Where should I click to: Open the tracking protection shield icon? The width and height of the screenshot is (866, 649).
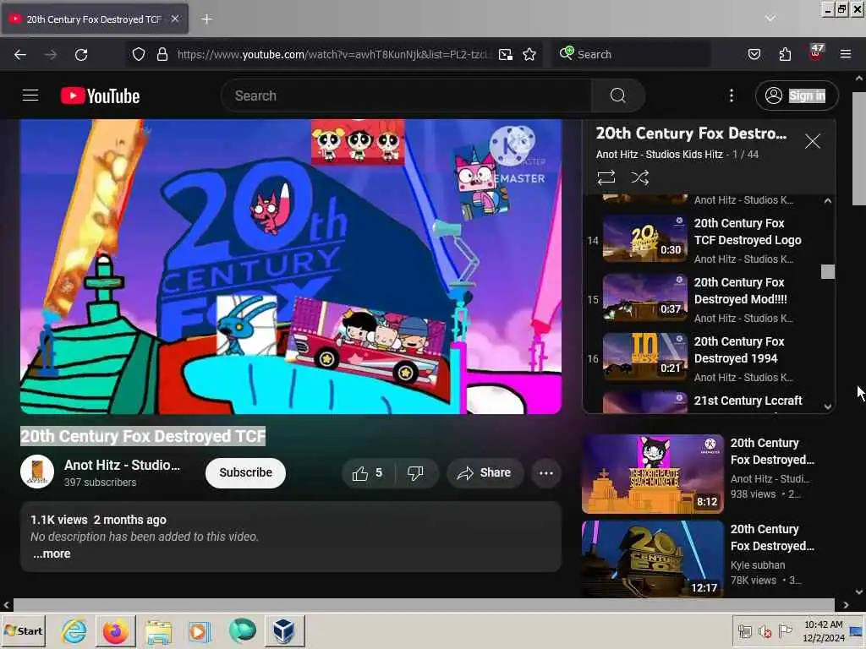pos(139,54)
